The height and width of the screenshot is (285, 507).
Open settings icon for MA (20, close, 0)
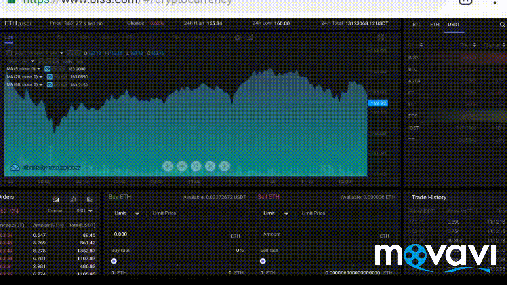[57, 77]
